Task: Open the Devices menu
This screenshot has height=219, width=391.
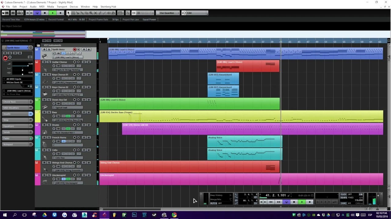Action: pos(74,7)
